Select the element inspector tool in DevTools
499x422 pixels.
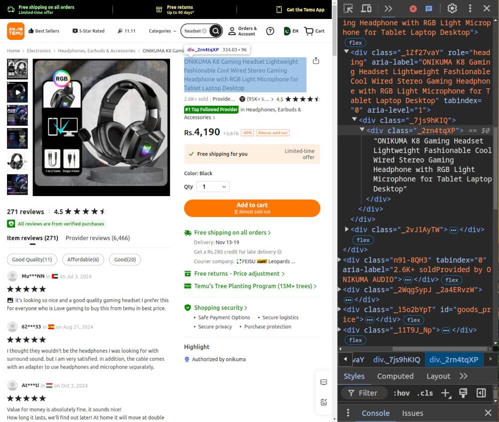coord(348,8)
